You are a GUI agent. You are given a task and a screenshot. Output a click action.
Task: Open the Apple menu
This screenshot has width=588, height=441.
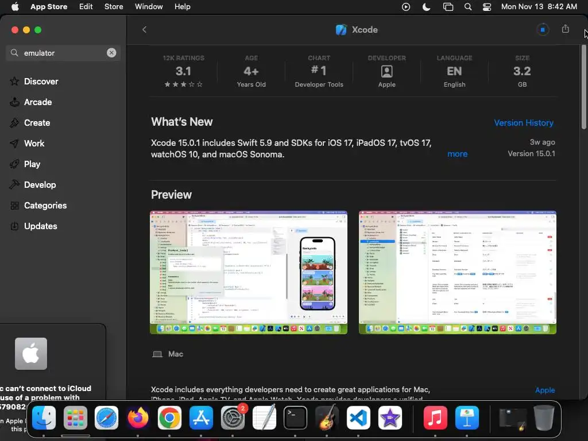tap(15, 7)
